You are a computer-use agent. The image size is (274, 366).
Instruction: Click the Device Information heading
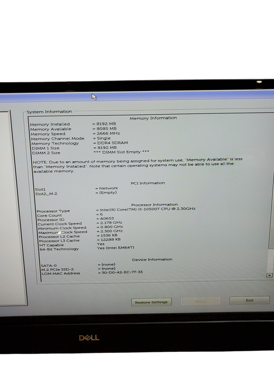(152, 259)
